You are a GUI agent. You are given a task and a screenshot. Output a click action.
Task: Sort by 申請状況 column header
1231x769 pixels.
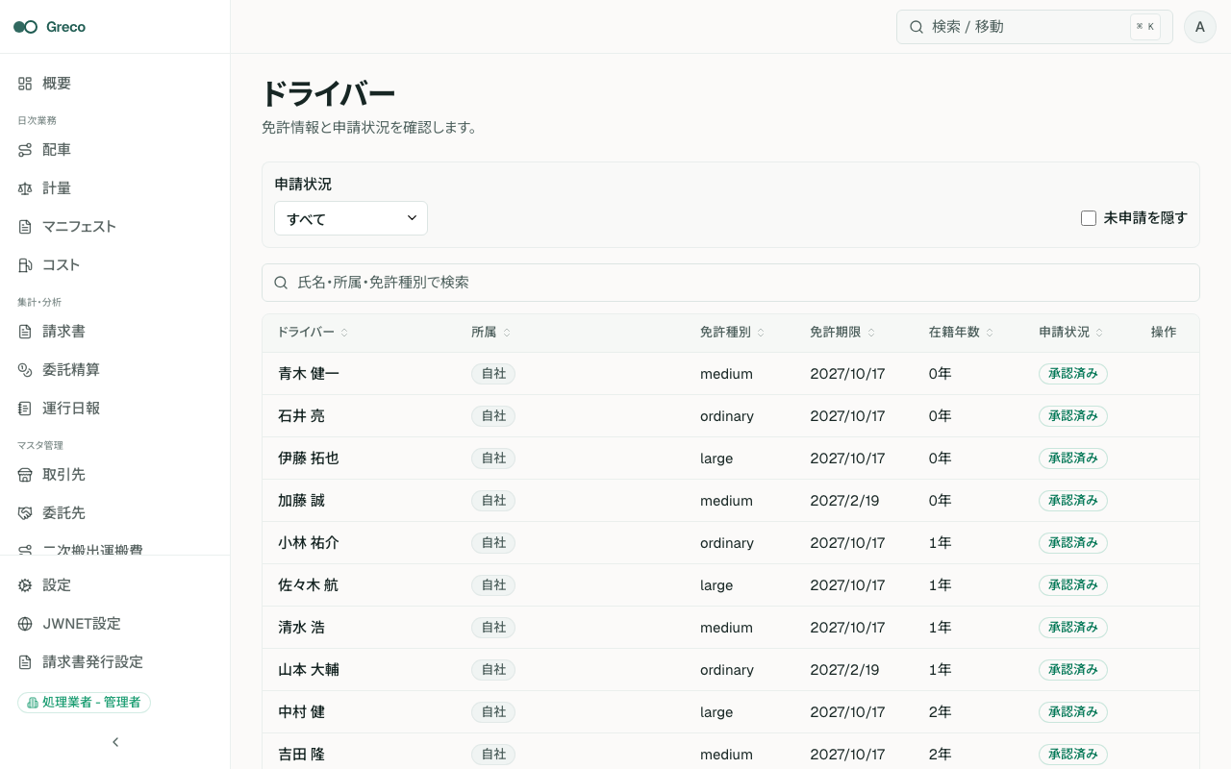[x=1071, y=333]
